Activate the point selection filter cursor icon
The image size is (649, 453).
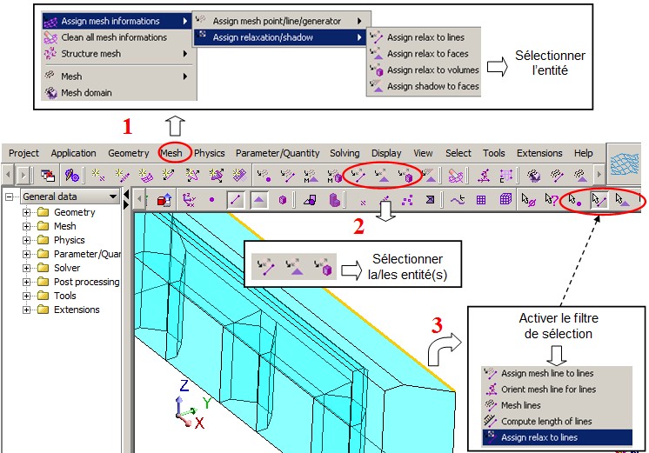[574, 199]
